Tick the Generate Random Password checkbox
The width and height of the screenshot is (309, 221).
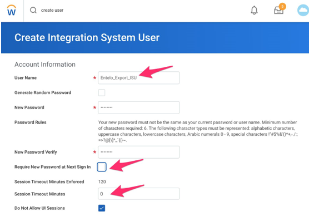click(102, 92)
